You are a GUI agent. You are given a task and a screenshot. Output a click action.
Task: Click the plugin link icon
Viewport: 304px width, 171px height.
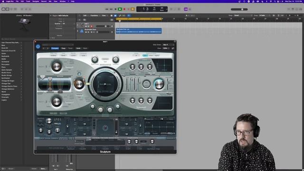point(173,48)
